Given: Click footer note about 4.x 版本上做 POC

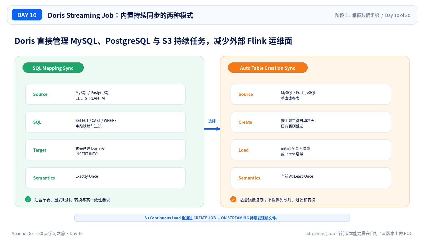Looking at the screenshot, I should (359, 233).
